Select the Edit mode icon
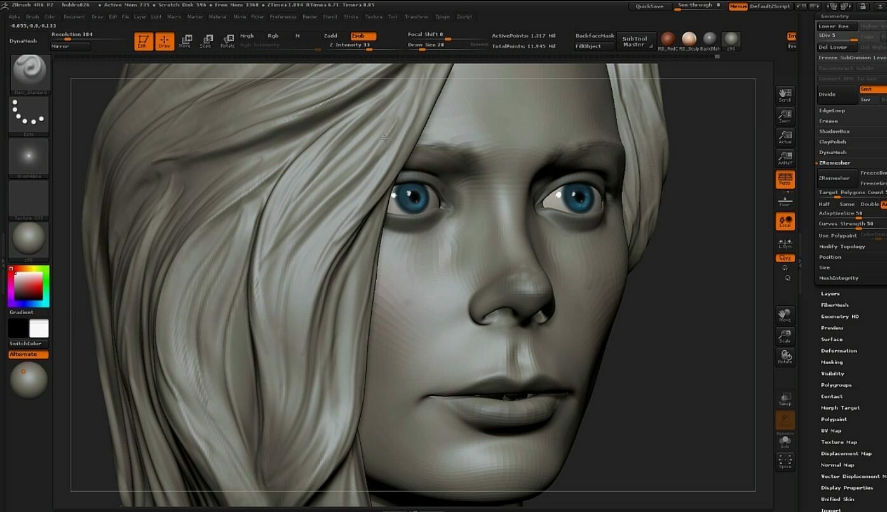The height and width of the screenshot is (512, 887). point(144,41)
